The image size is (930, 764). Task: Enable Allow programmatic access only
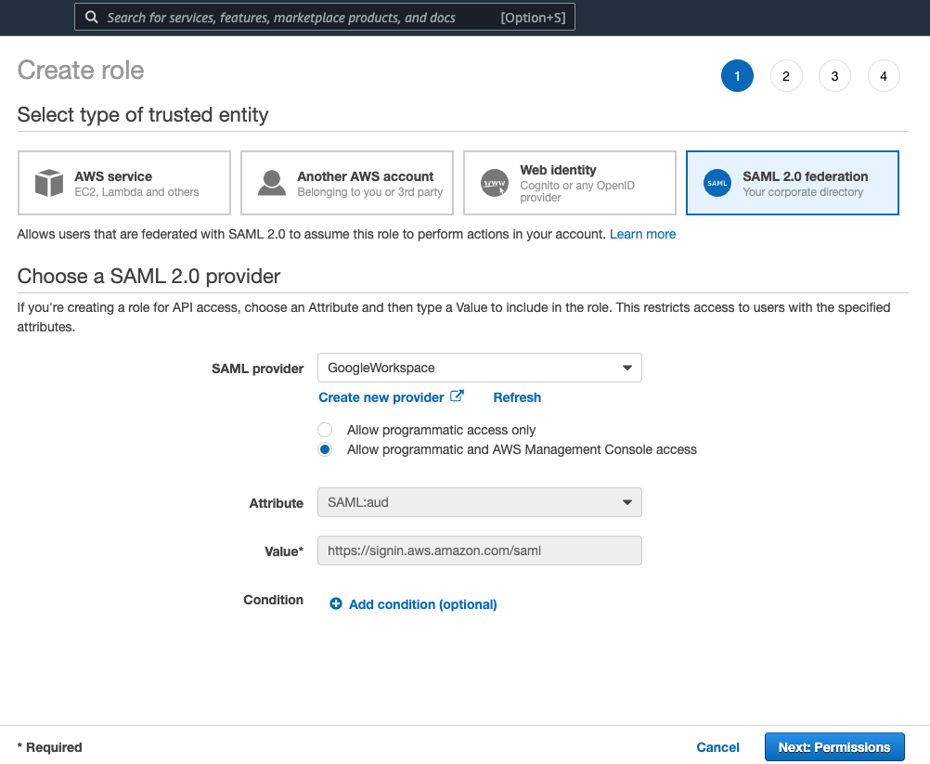coord(325,430)
